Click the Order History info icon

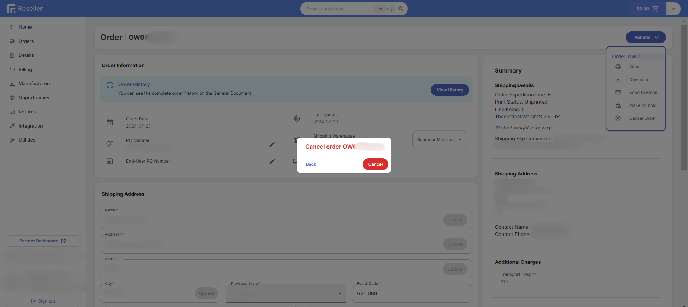110,85
